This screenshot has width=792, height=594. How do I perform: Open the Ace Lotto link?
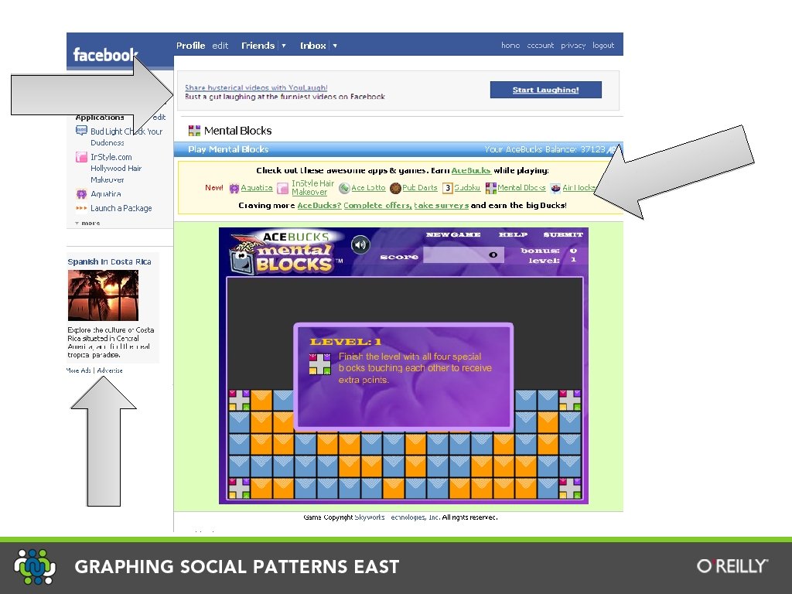(368, 187)
